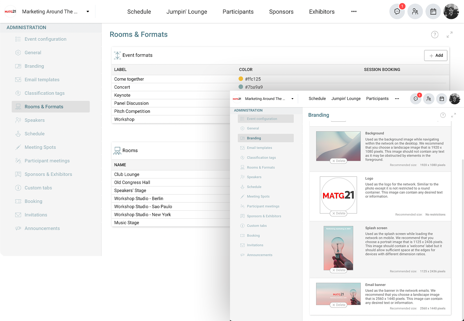The height and width of the screenshot is (321, 464).
Task: Click the yellow #ffc125 color swatch
Action: [241, 79]
